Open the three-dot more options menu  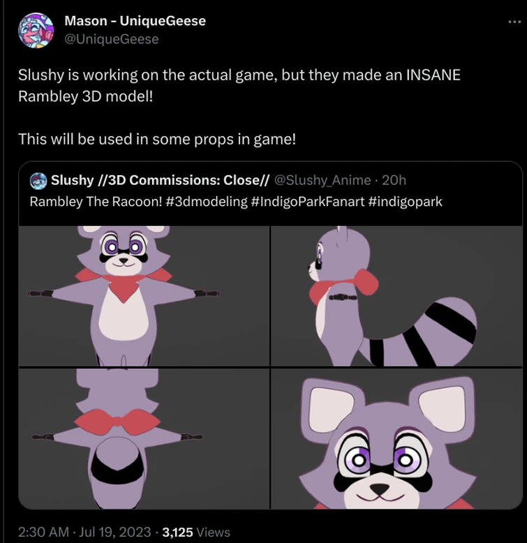[514, 22]
